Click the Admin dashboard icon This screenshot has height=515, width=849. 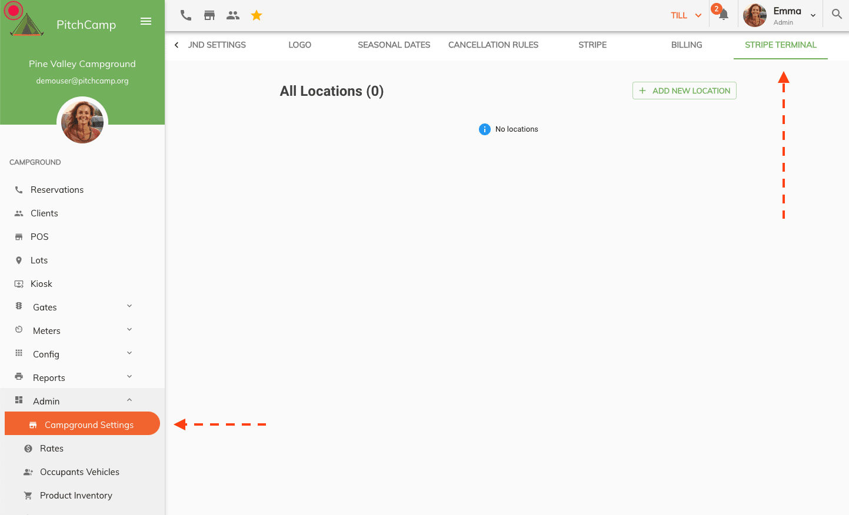point(19,400)
